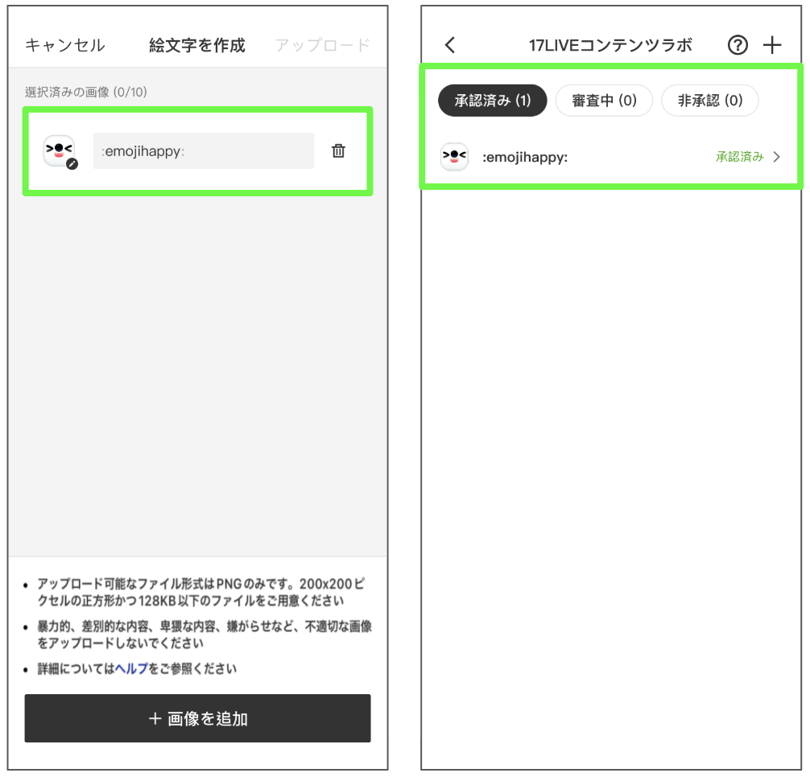810x777 pixels.
Task: Open help via the question mark icon
Action: 737,45
